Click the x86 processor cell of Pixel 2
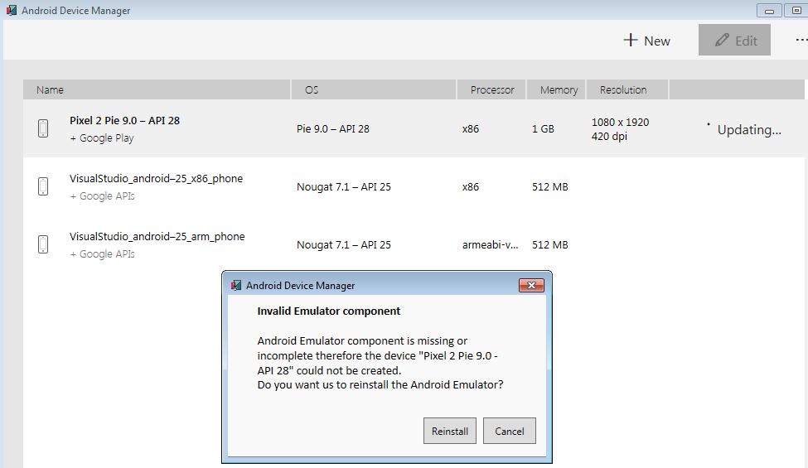 pos(471,128)
